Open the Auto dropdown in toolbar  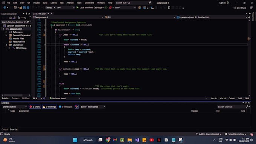[x=125, y=8]
